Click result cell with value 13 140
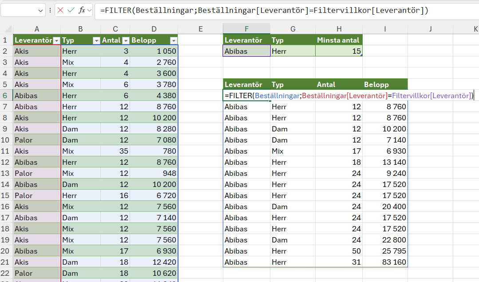479x282 pixels. click(385, 162)
